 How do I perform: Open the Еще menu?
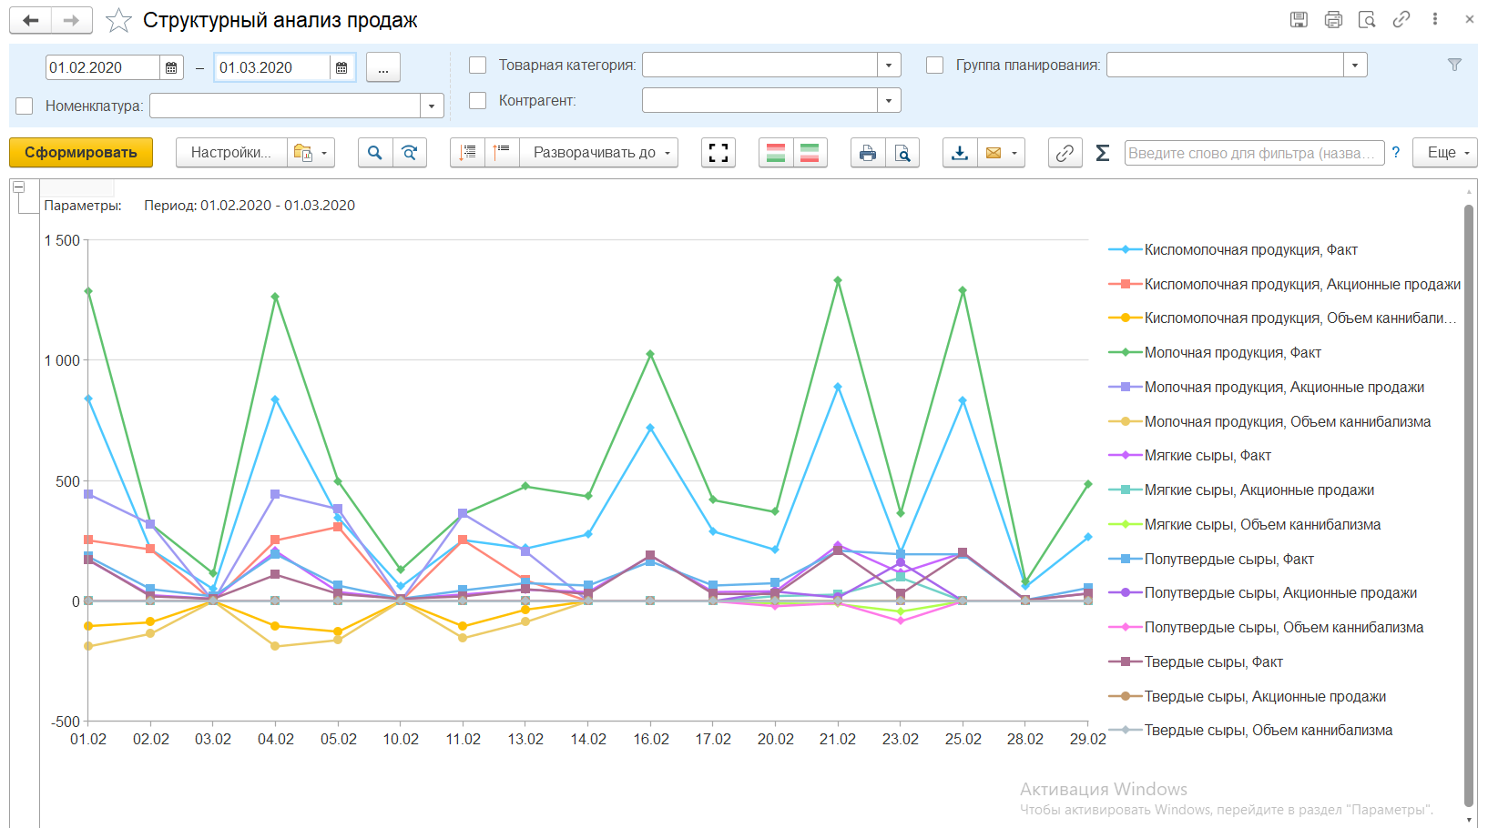tap(1444, 153)
